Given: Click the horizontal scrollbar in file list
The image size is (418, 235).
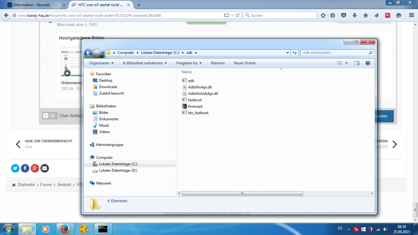Looking at the screenshot, I should (x=242, y=194).
